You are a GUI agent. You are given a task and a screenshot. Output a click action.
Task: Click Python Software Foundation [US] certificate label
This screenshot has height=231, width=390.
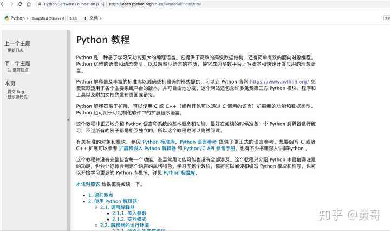(74, 4)
